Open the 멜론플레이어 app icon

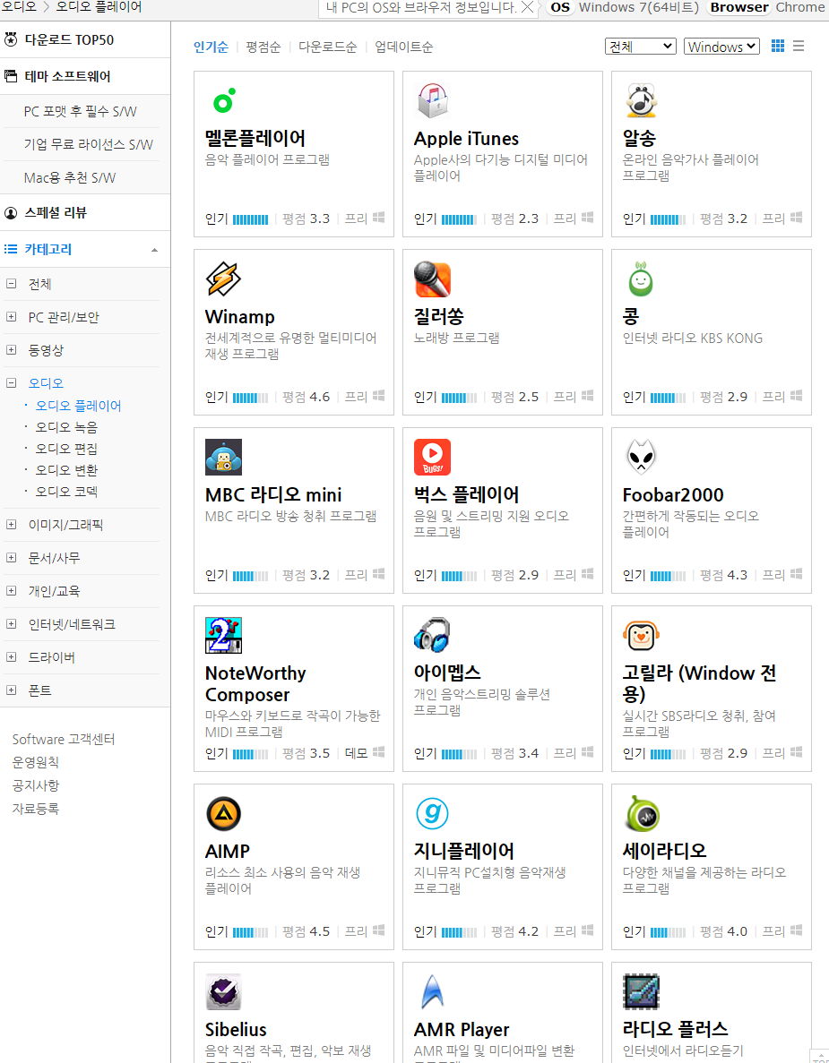click(x=224, y=101)
